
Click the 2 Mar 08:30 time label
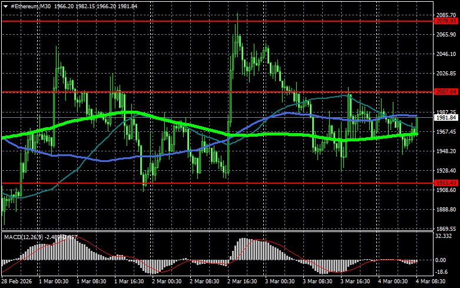point(204,282)
